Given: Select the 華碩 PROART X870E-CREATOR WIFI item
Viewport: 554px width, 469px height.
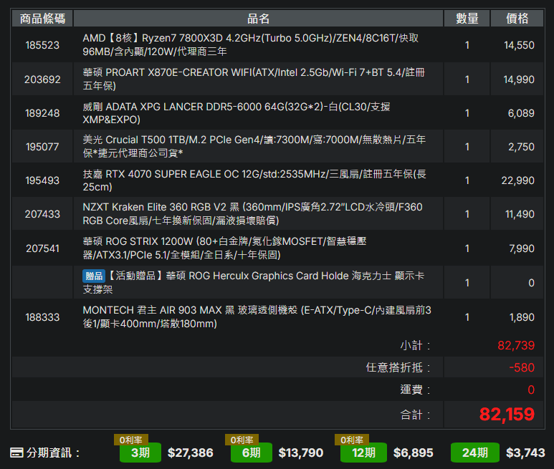Looking at the screenshot, I should coord(254,79).
